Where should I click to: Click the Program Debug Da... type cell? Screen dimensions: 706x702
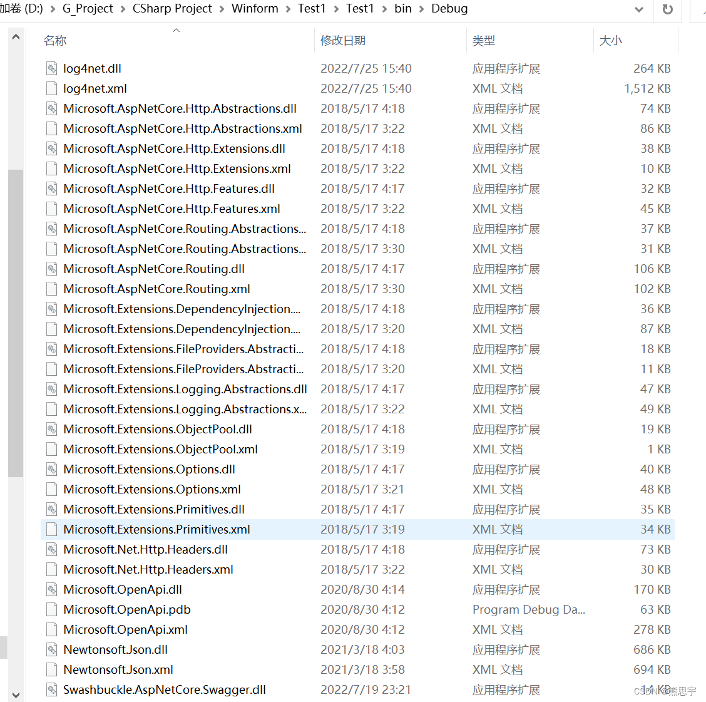point(529,610)
